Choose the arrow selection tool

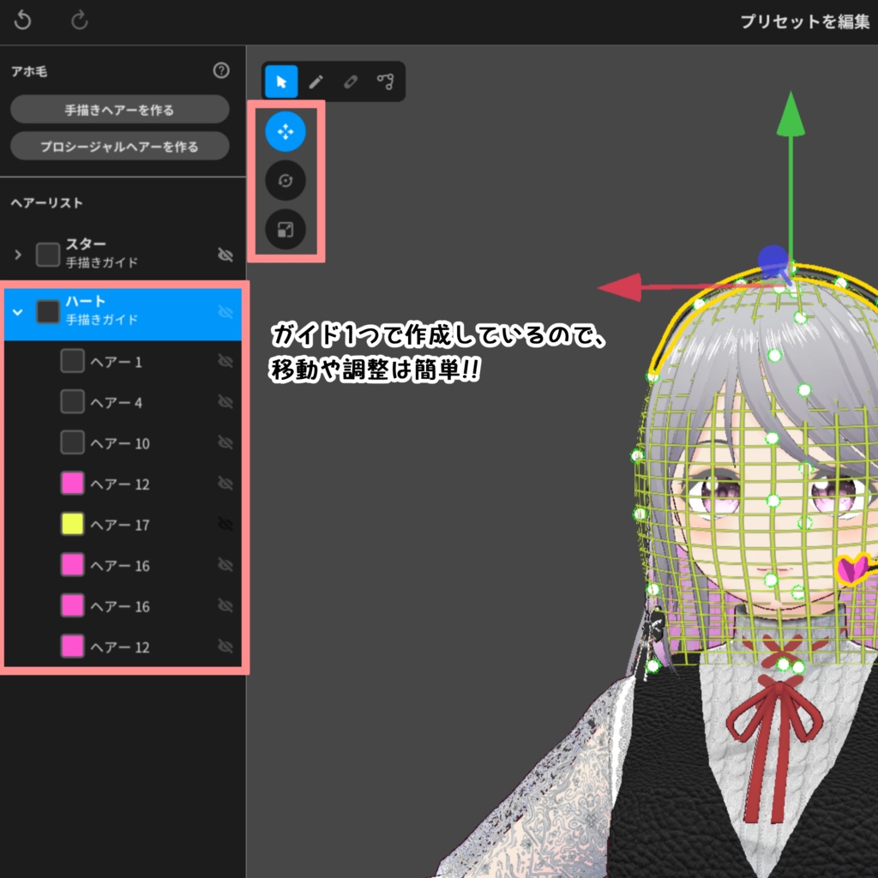coord(281,81)
